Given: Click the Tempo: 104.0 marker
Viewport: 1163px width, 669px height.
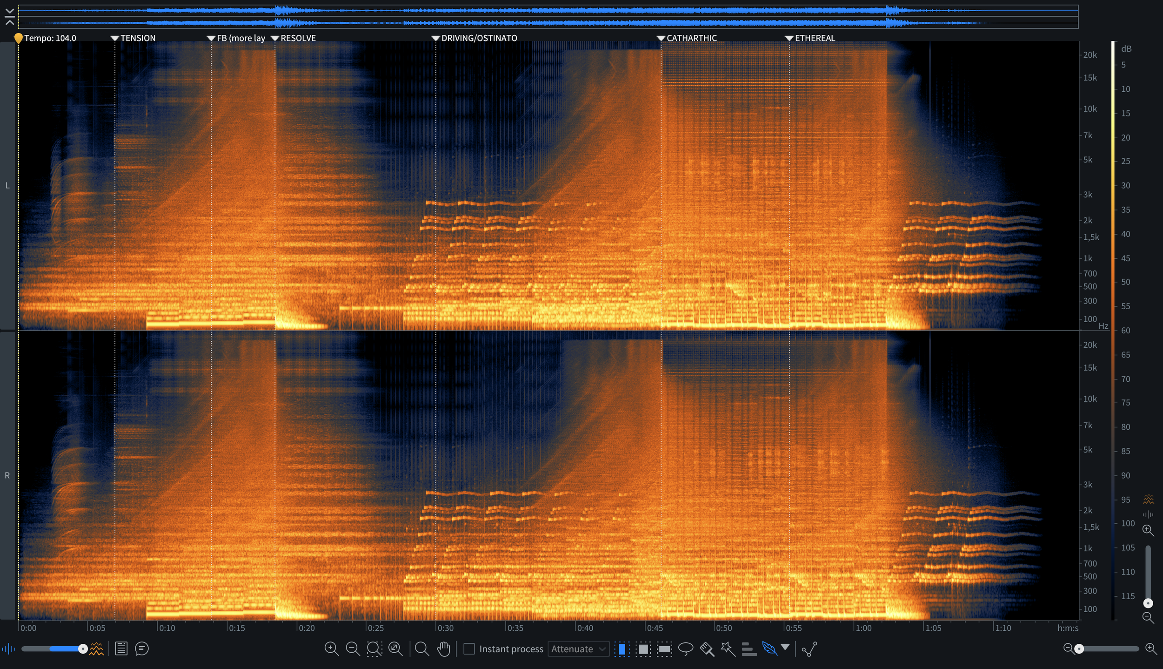Looking at the screenshot, I should 49,38.
